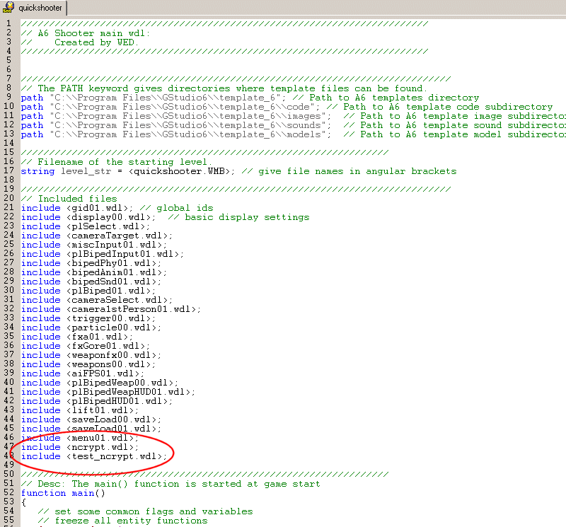This screenshot has width=566, height=527.
Task: Click the '// Created by WED.' comment
Action: 80,42
